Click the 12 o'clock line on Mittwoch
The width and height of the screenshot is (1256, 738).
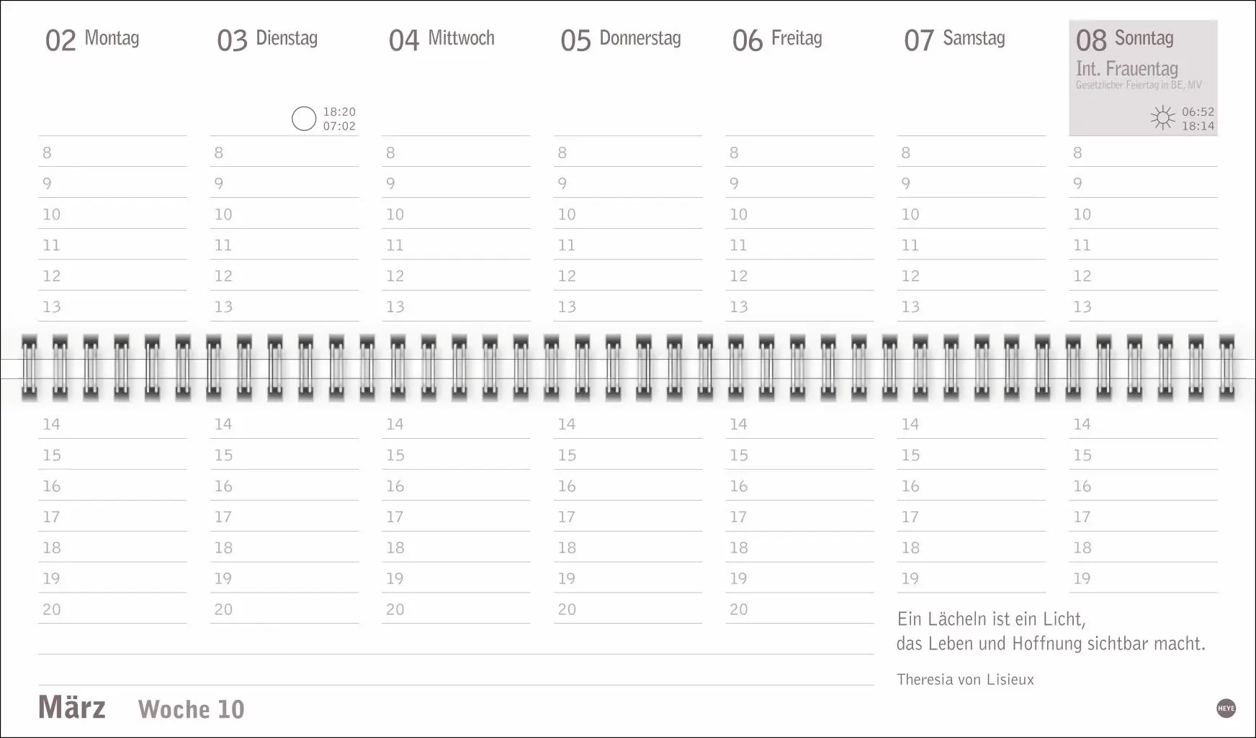pos(456,276)
